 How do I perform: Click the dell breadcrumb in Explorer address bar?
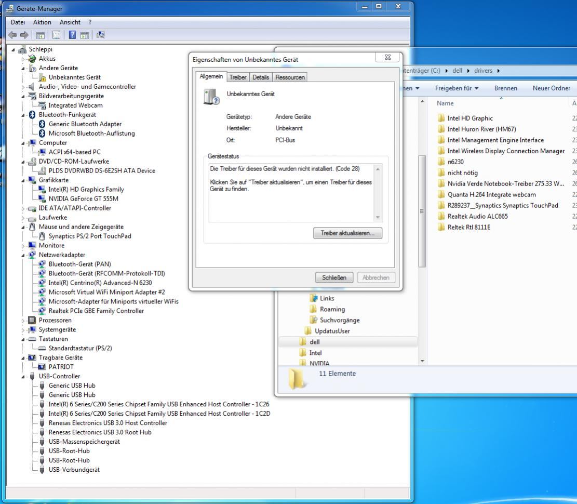(457, 71)
